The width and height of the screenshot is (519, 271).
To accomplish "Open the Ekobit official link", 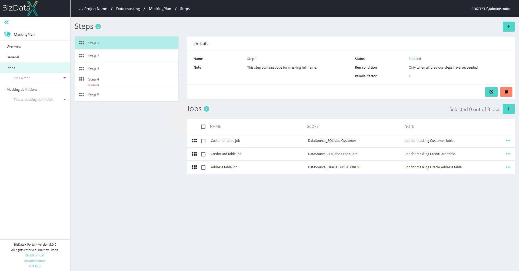I will point(35,255).
